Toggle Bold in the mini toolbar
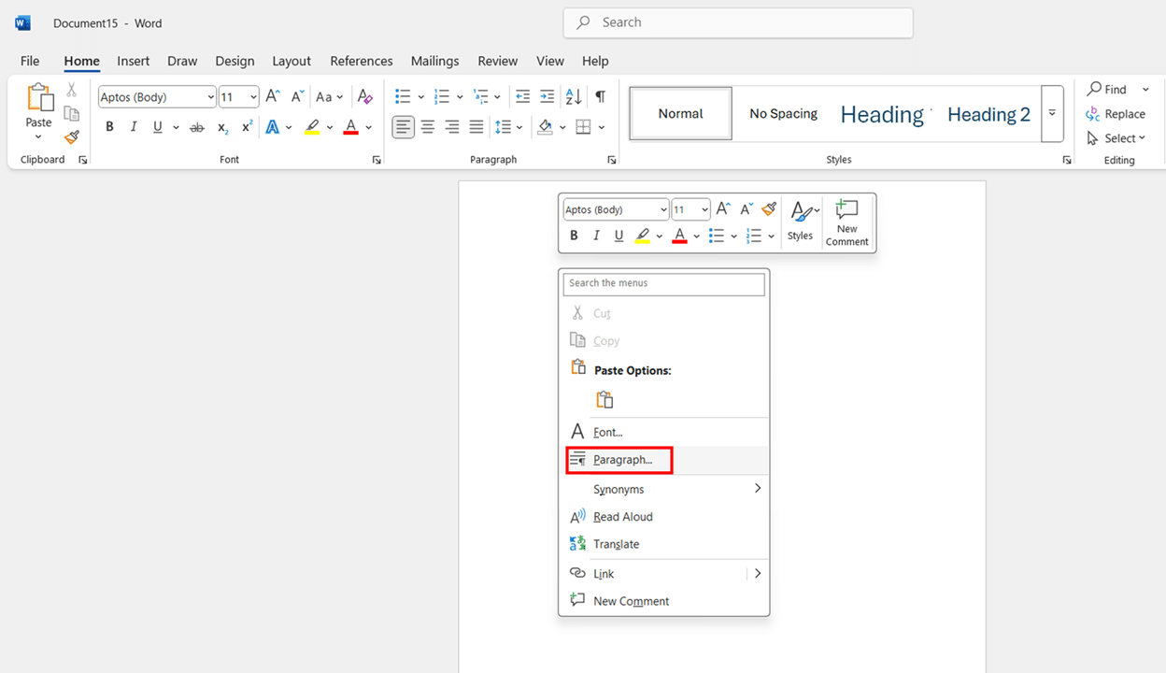 574,236
